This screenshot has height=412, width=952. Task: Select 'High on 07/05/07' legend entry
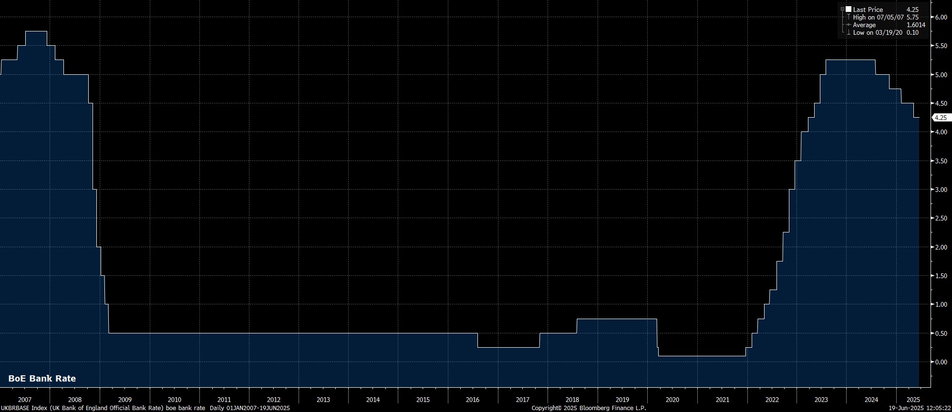(879, 17)
